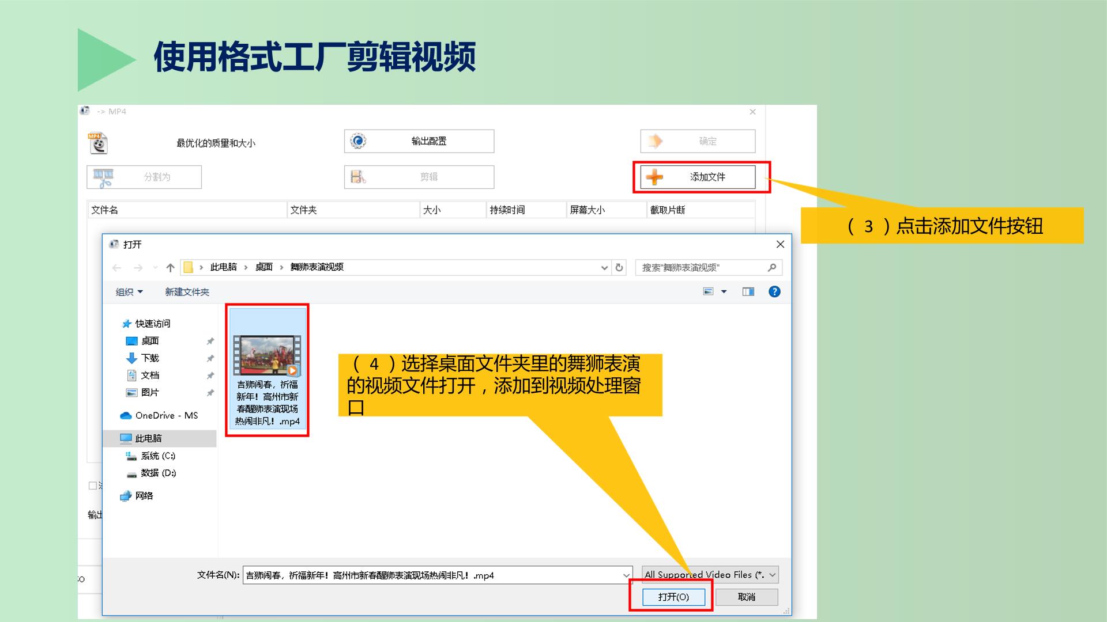Click the MP4 format icon
This screenshot has width=1107, height=622.
coord(98,143)
